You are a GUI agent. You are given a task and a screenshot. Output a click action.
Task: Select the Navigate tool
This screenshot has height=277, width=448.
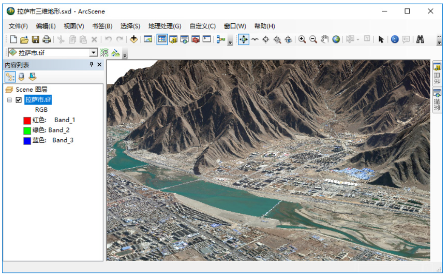244,39
